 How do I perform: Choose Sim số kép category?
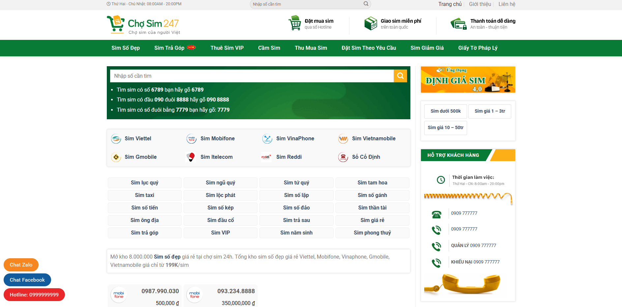click(221, 208)
